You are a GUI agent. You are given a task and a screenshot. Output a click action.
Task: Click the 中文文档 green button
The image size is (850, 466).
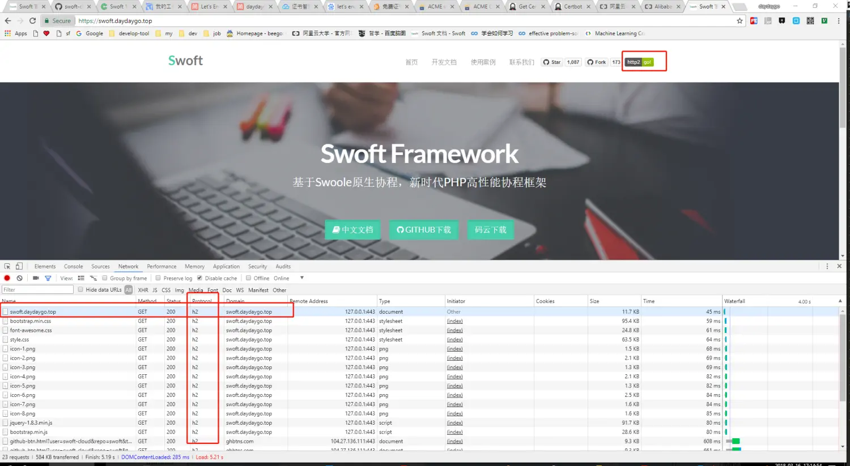tap(352, 229)
